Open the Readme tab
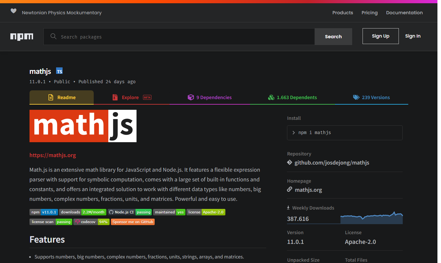This screenshot has height=263, width=441. click(62, 97)
